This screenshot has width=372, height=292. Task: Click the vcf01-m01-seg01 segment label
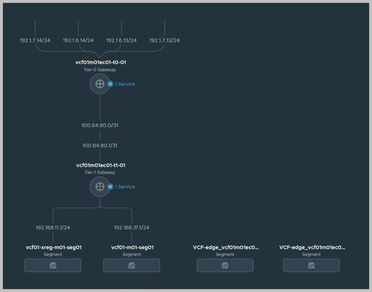[132, 247]
